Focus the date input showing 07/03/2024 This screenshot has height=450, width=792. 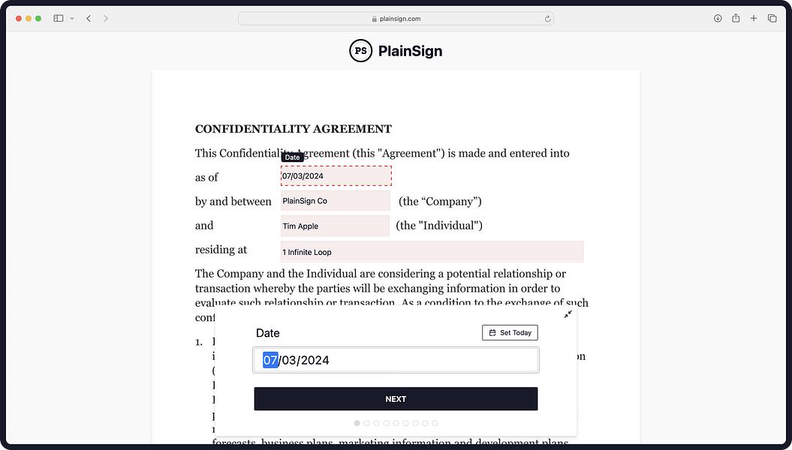396,360
